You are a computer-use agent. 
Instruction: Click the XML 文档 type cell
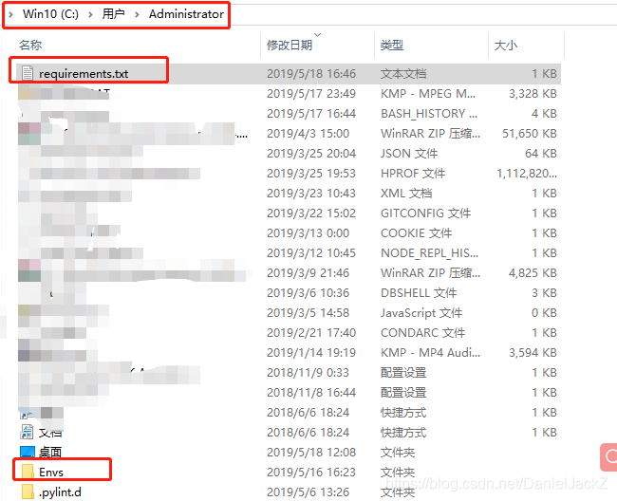pyautogui.click(x=406, y=193)
